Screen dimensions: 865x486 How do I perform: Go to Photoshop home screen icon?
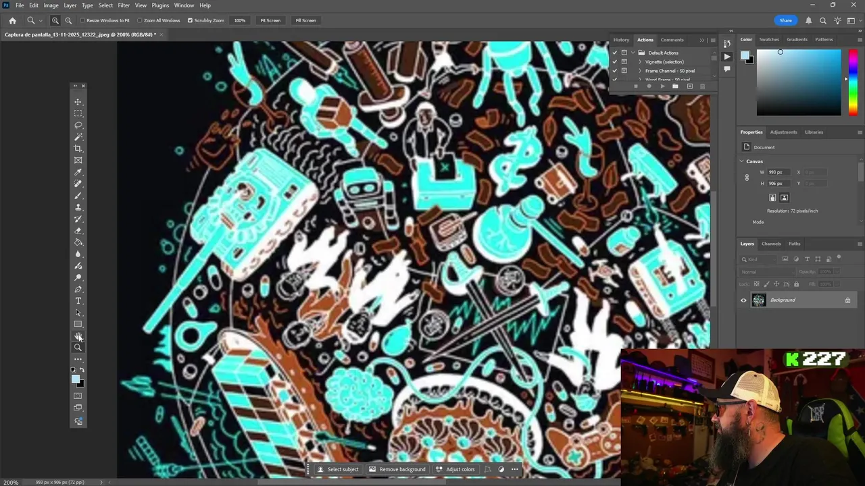coord(12,20)
